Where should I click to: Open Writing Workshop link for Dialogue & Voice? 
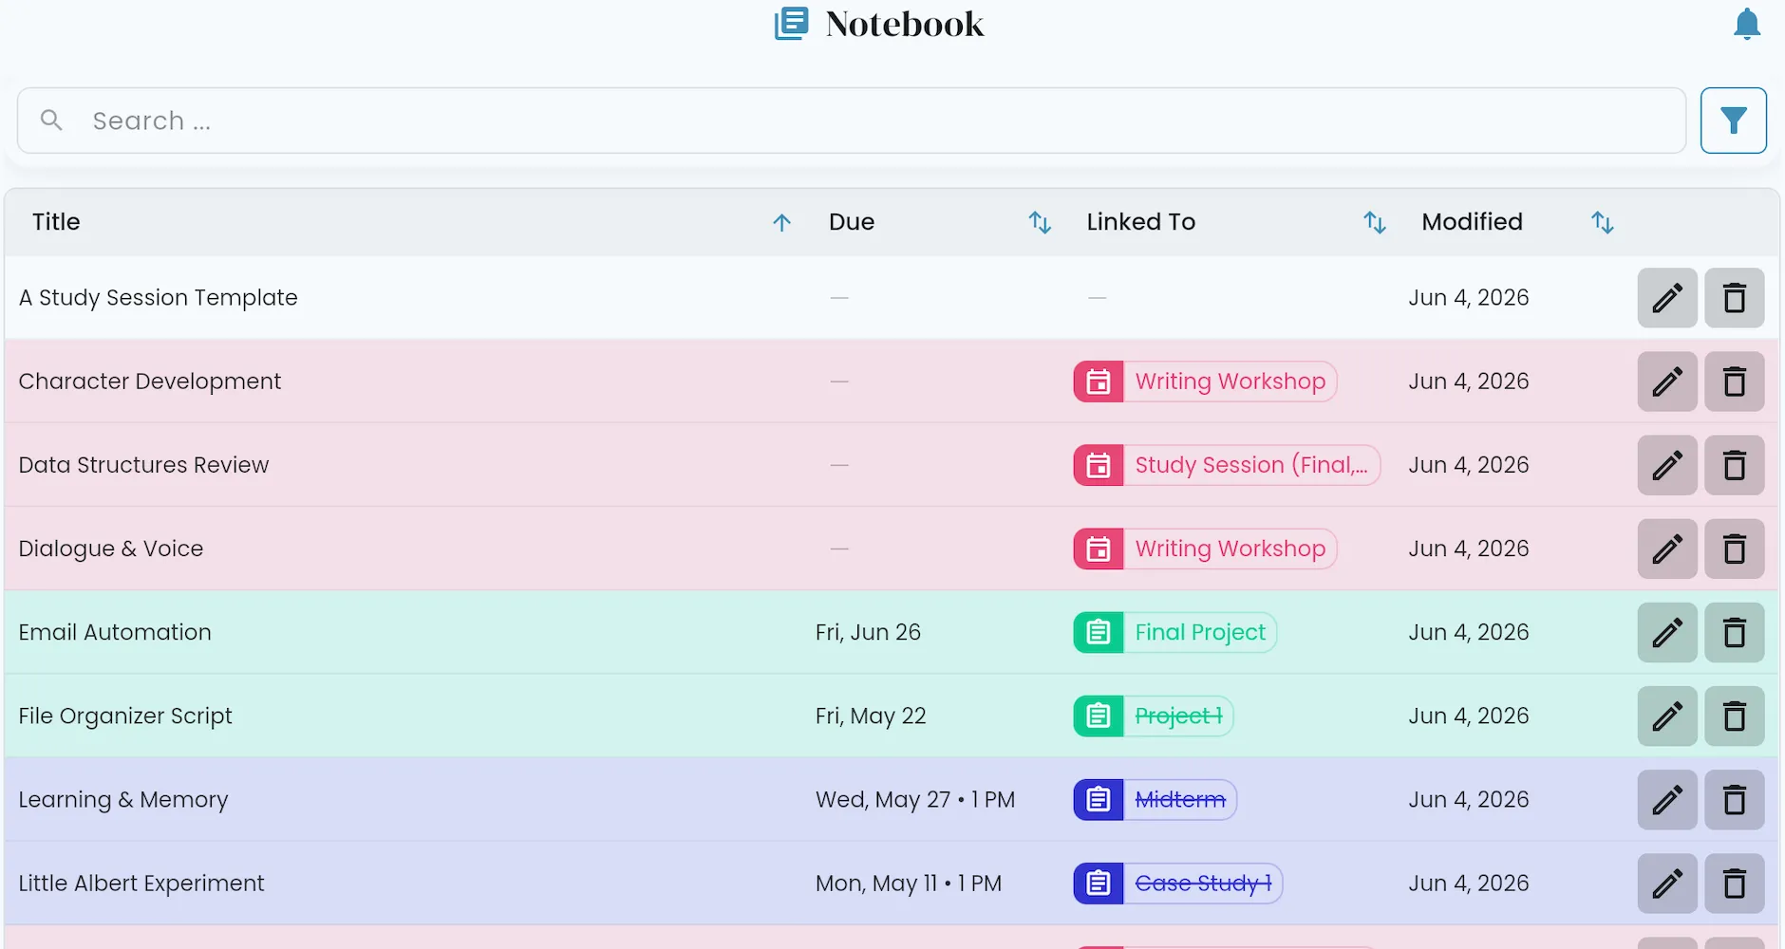click(1205, 549)
